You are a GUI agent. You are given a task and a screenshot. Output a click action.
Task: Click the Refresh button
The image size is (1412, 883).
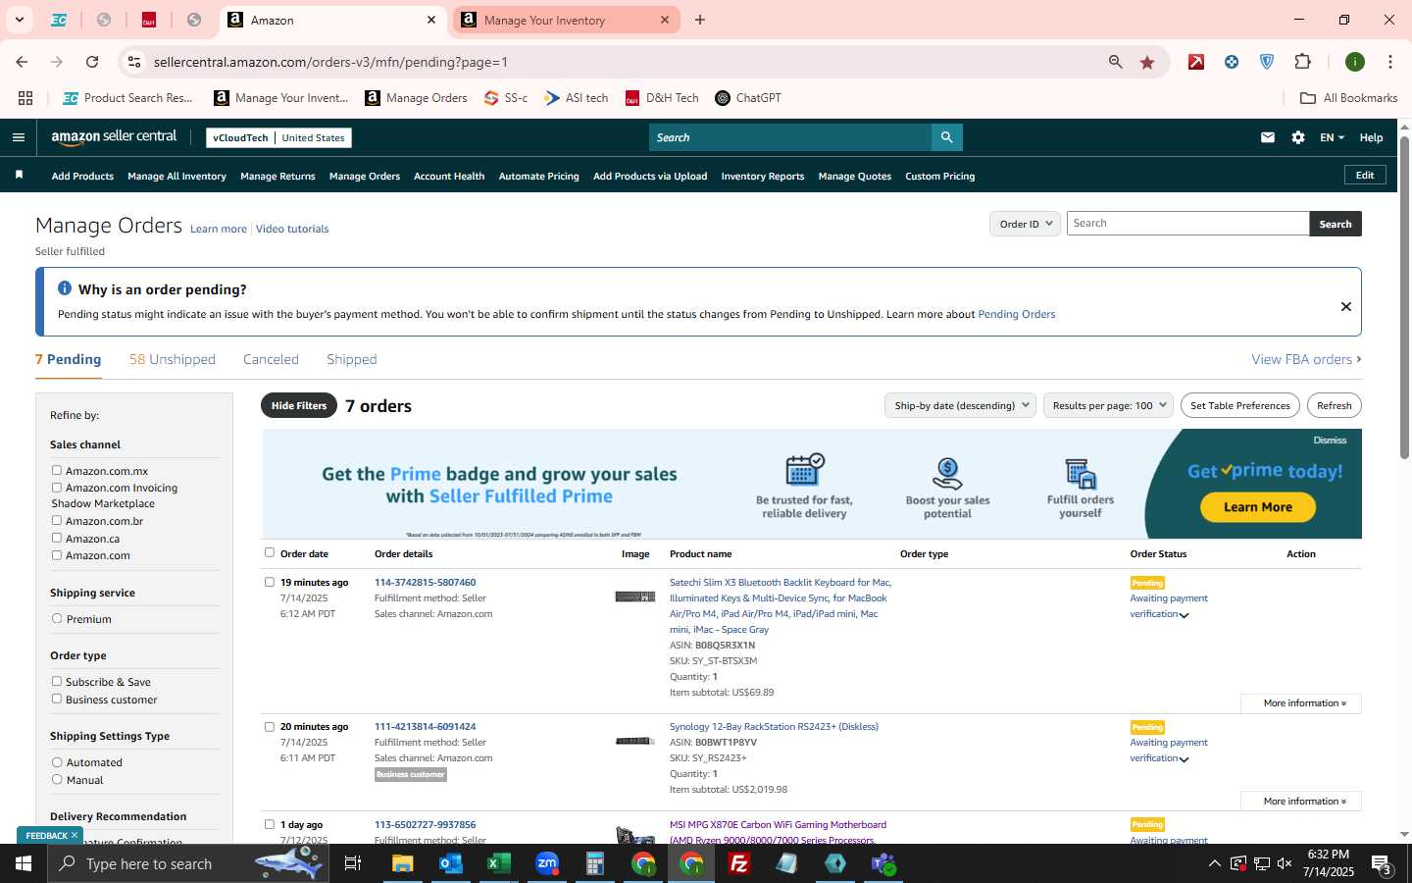(1334, 405)
